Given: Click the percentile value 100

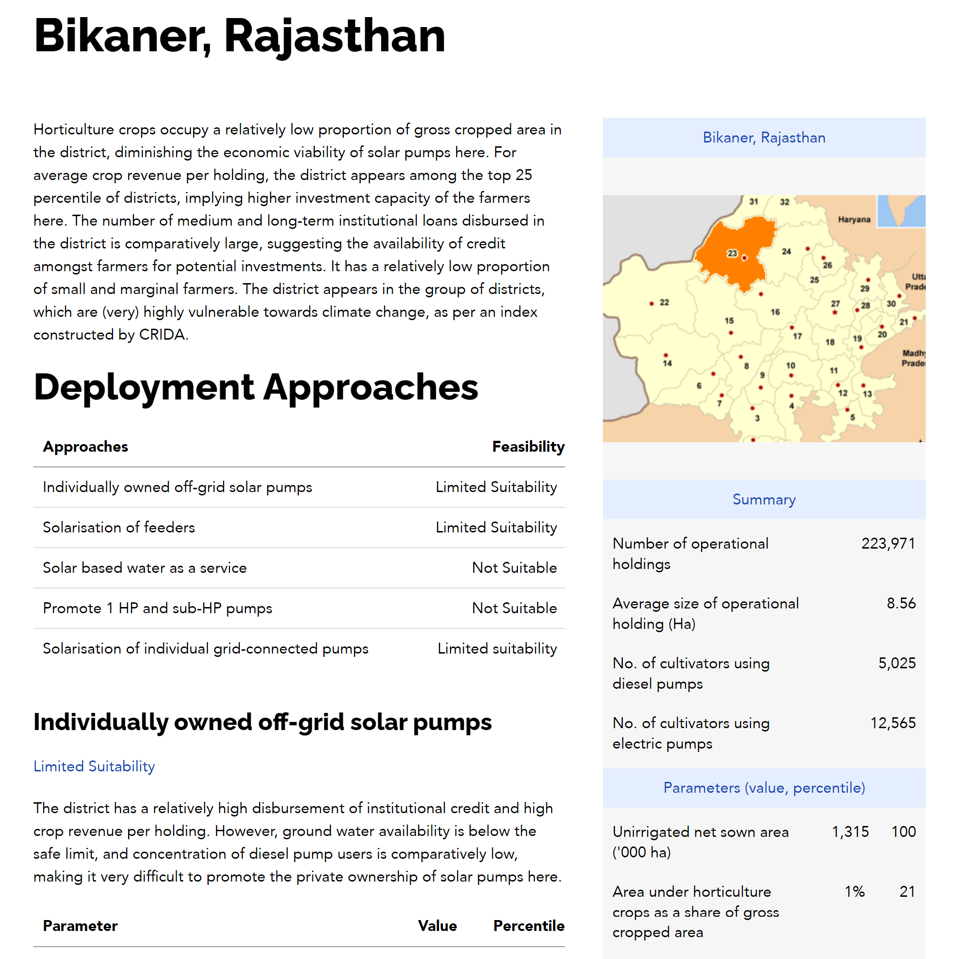Looking at the screenshot, I should [x=903, y=832].
